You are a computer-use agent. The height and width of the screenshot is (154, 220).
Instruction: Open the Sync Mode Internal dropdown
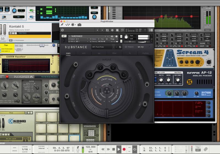[x=43, y=148]
